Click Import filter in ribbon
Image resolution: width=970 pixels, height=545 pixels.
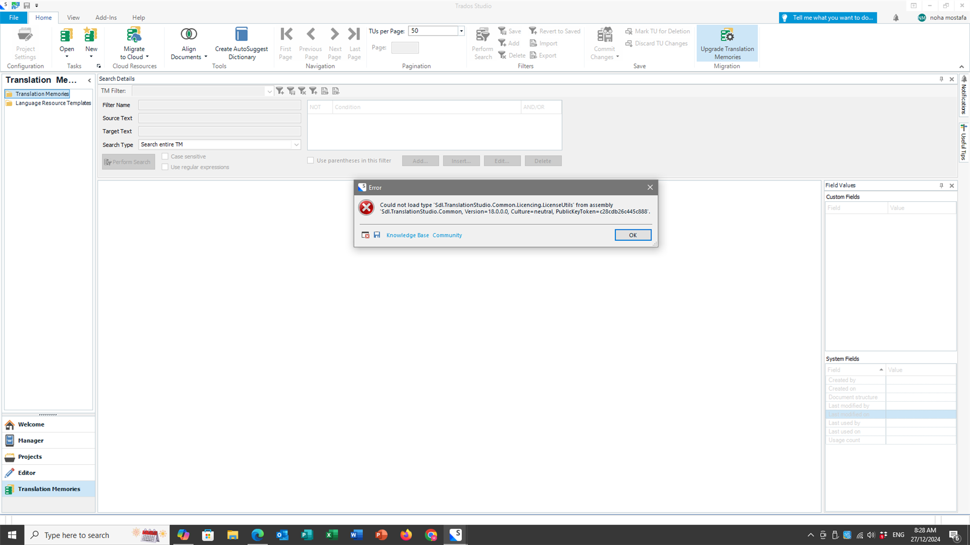click(x=543, y=43)
